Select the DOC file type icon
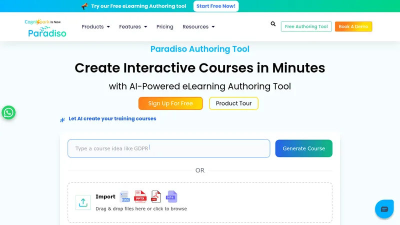The image size is (400, 225). [x=124, y=196]
